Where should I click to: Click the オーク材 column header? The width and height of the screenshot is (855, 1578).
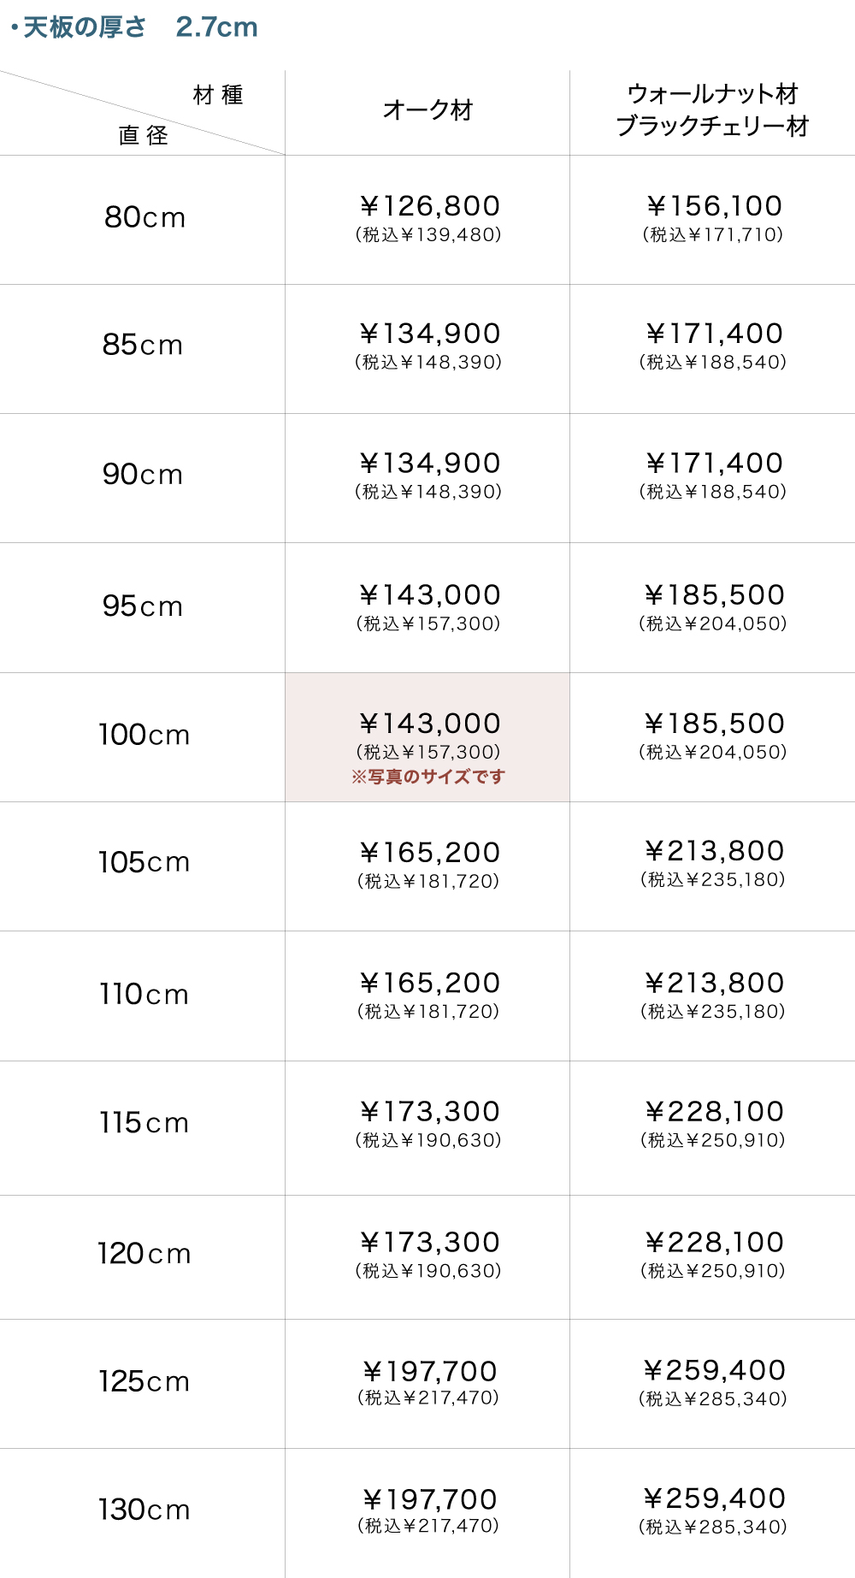427,110
